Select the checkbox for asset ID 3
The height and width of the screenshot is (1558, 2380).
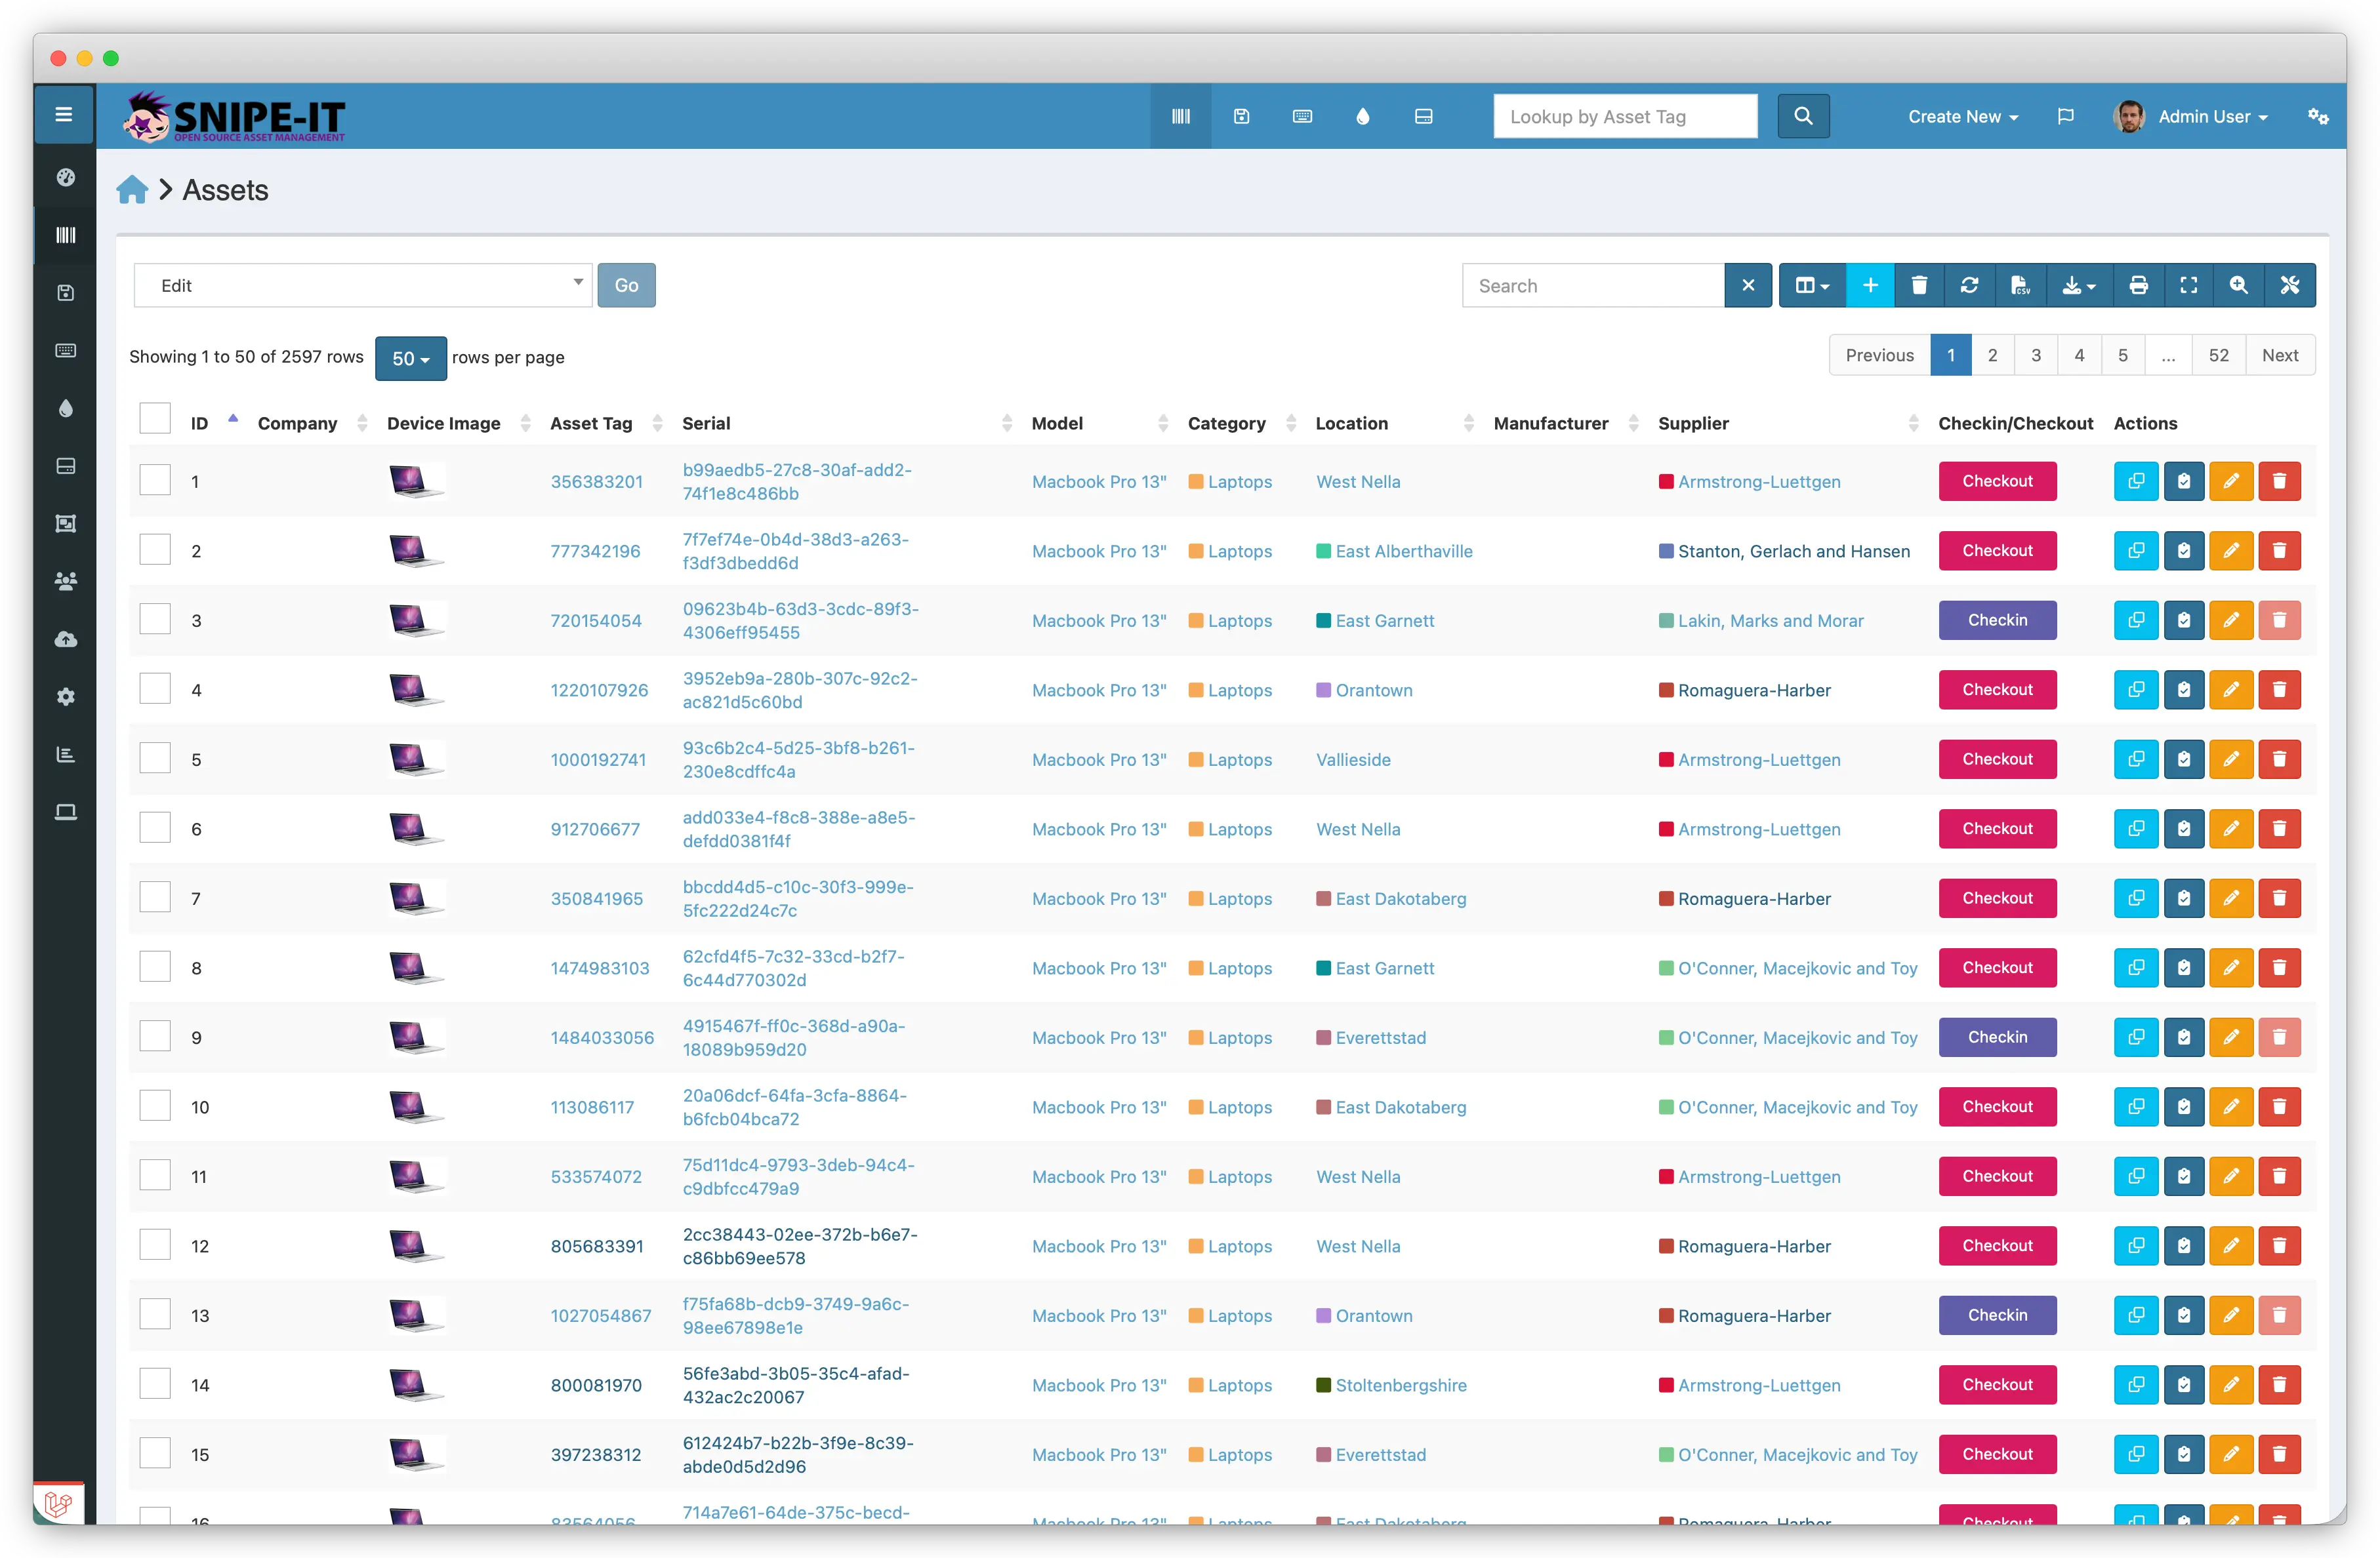point(155,620)
